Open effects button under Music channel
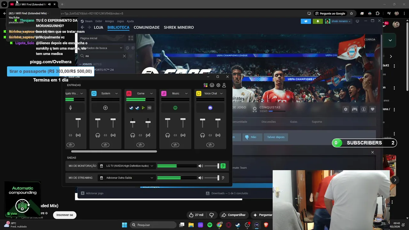This screenshot has height=230, width=409. click(175, 145)
